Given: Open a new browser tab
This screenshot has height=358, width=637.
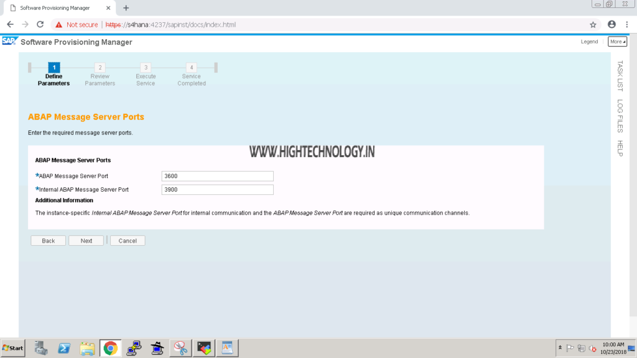Looking at the screenshot, I should coord(126,7).
